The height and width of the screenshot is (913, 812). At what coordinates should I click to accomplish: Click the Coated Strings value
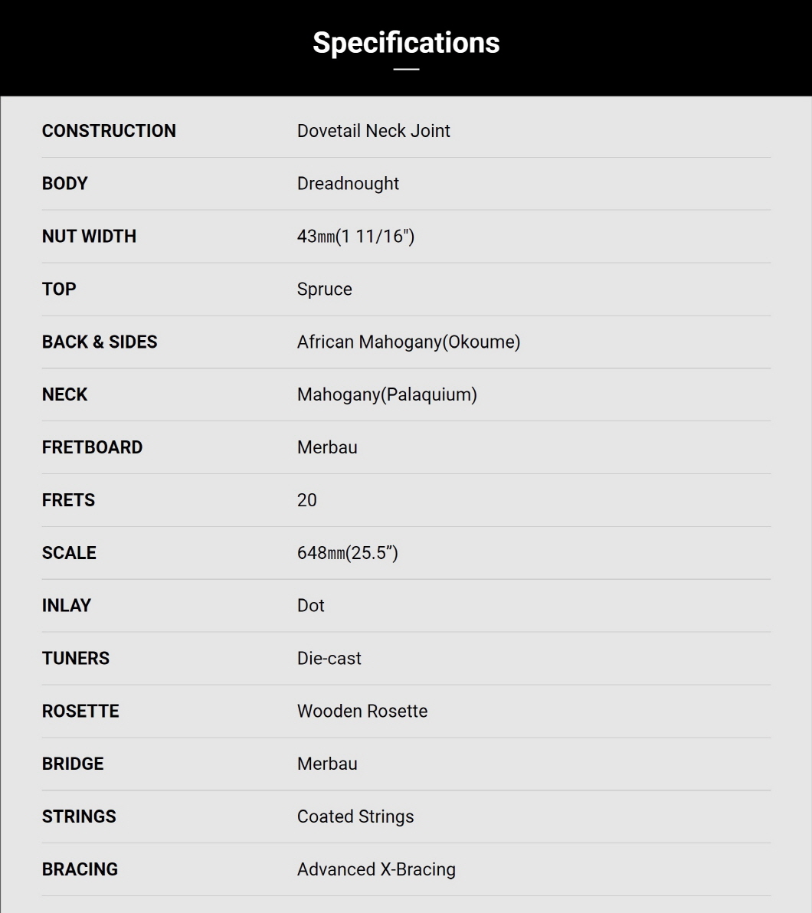point(355,816)
